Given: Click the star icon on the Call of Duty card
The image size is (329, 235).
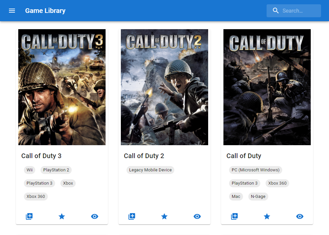Looking at the screenshot, I should [x=267, y=216].
